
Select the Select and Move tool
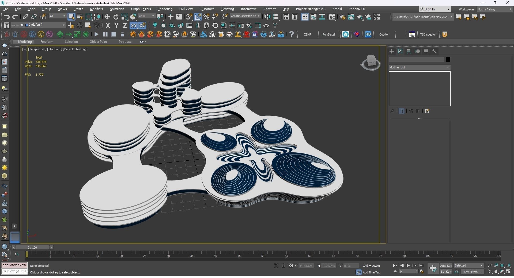[107, 17]
